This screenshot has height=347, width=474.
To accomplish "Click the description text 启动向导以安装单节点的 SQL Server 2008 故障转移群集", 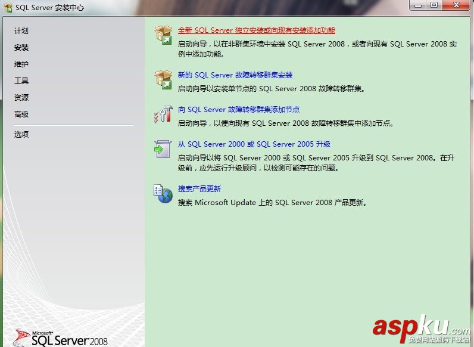I will coord(272,89).
